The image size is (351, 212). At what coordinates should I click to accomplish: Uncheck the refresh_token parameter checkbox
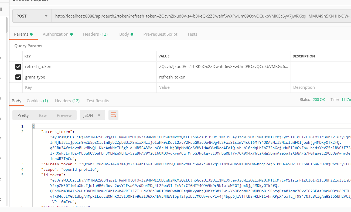(18, 67)
